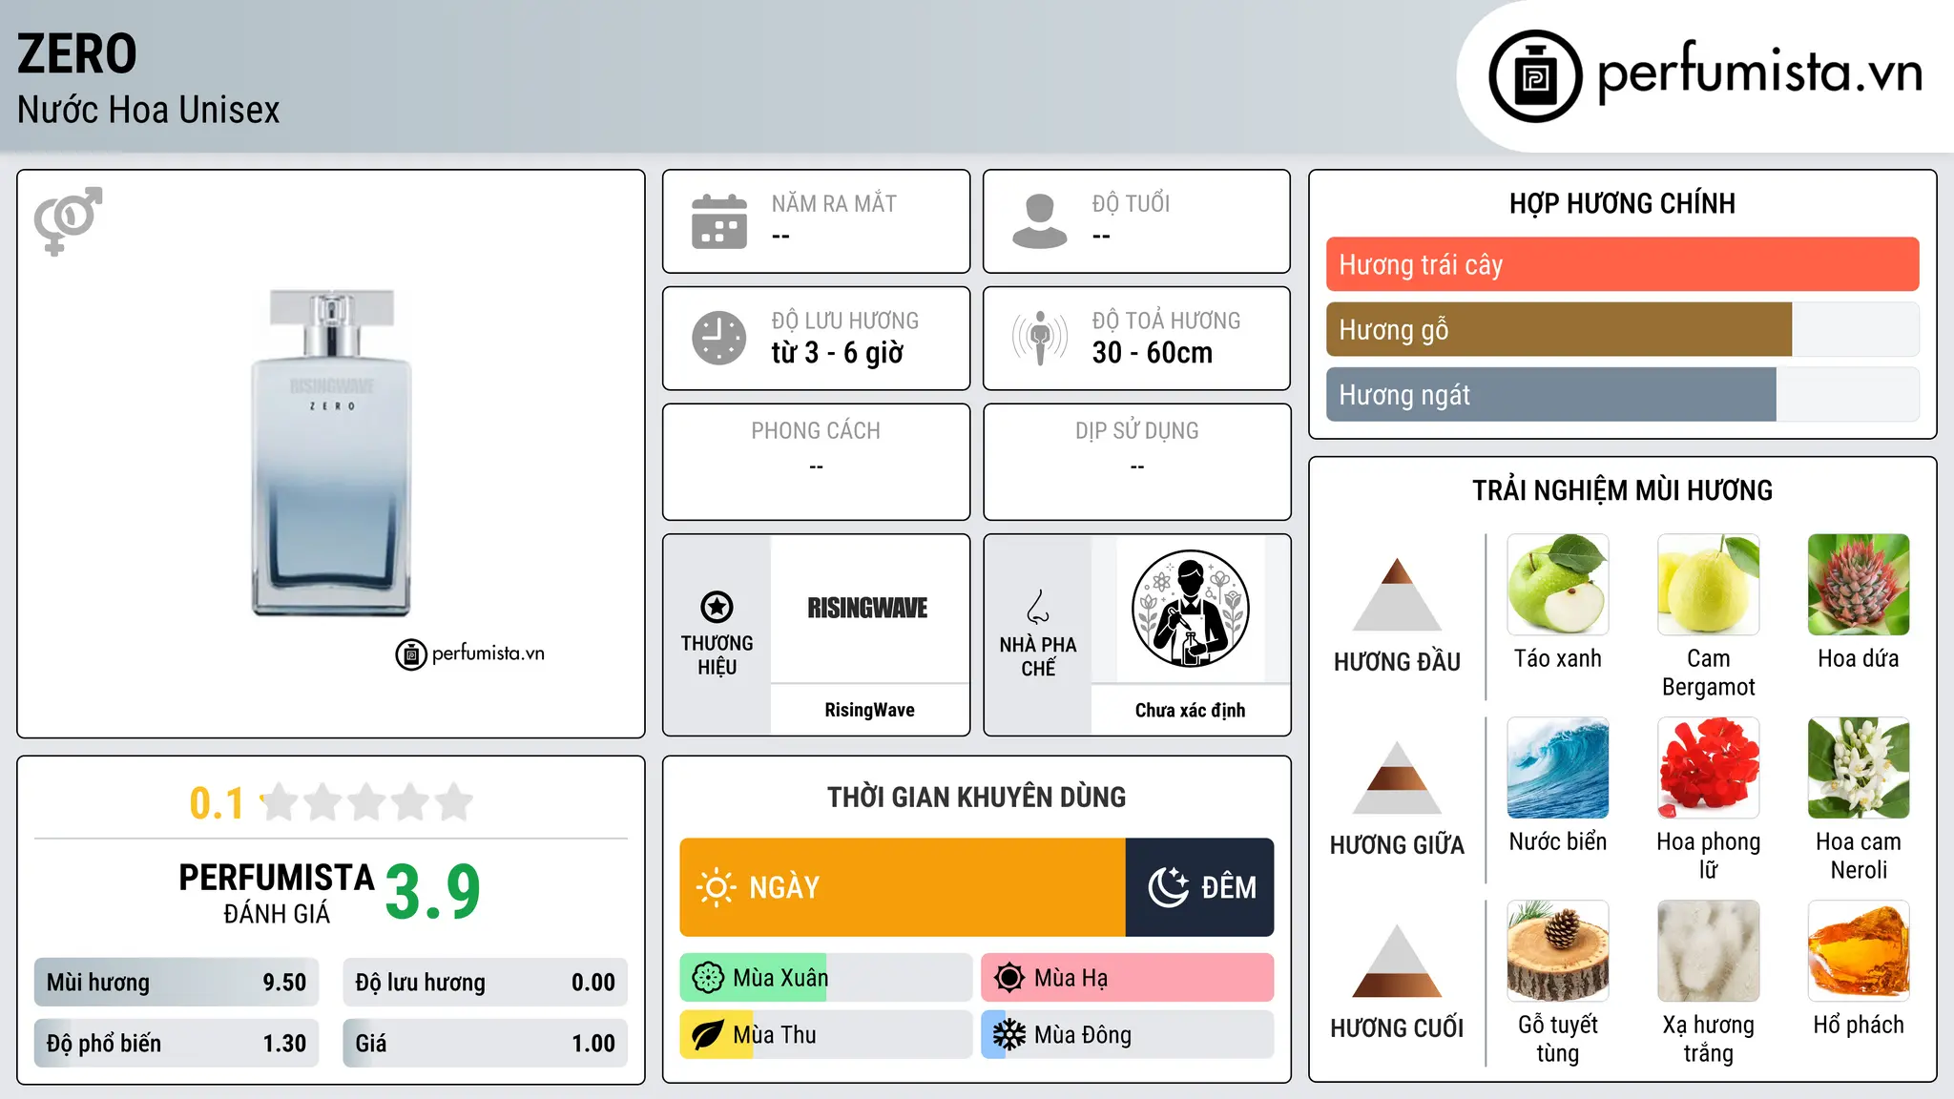This screenshot has width=1954, height=1099.
Task: Click the Mùa Xuân season bar
Action: (x=826, y=978)
